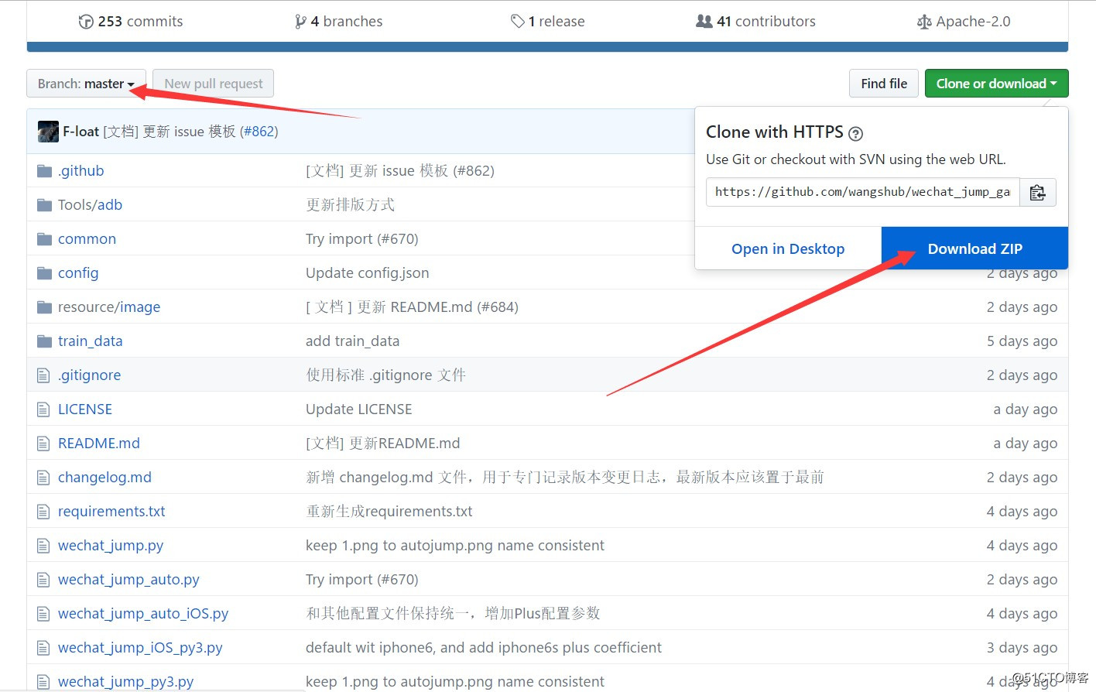Click the Update LICENSE commit message
The height and width of the screenshot is (692, 1096).
(358, 409)
